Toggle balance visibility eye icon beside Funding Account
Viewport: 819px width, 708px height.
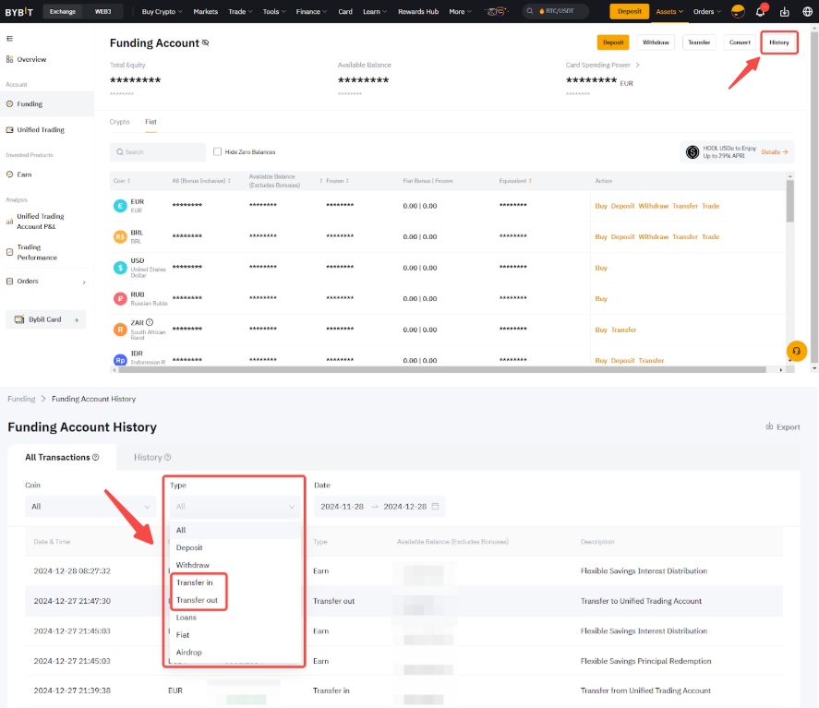(x=206, y=43)
